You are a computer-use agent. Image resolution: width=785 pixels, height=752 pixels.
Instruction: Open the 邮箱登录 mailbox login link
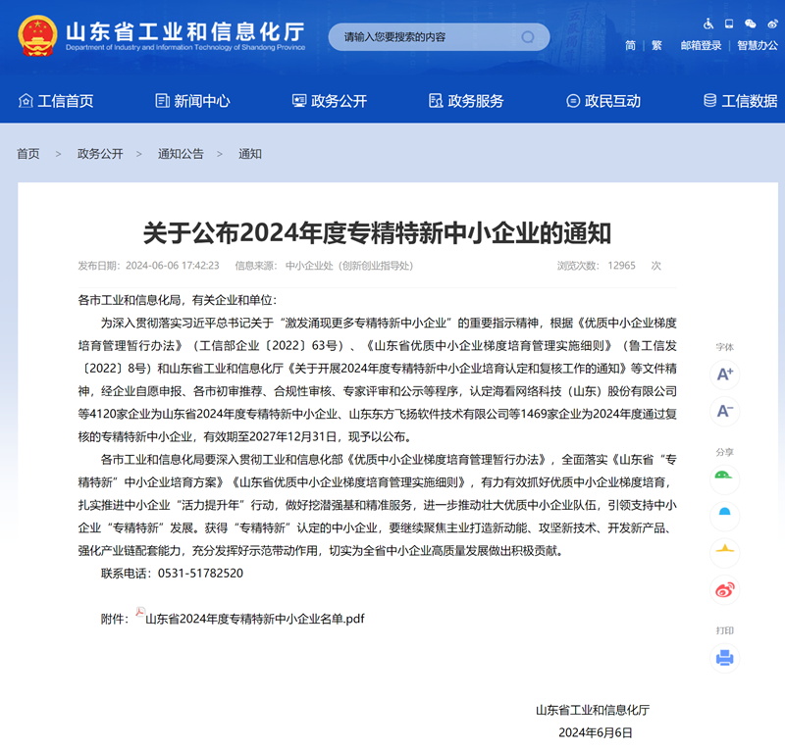coord(701,45)
